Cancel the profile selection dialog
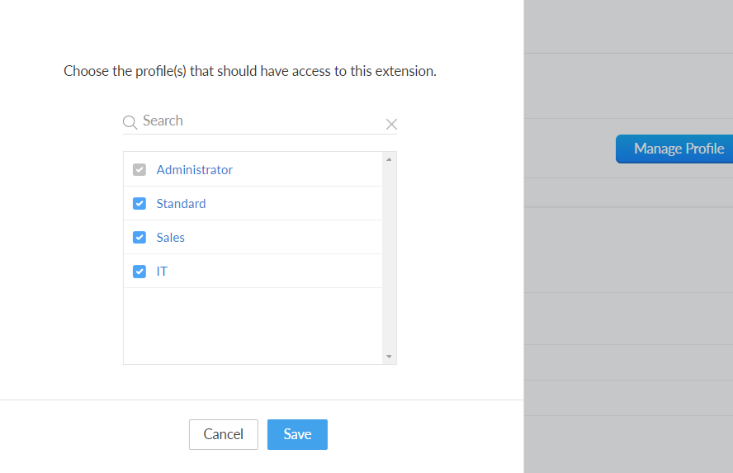The height and width of the screenshot is (473, 733). (224, 434)
